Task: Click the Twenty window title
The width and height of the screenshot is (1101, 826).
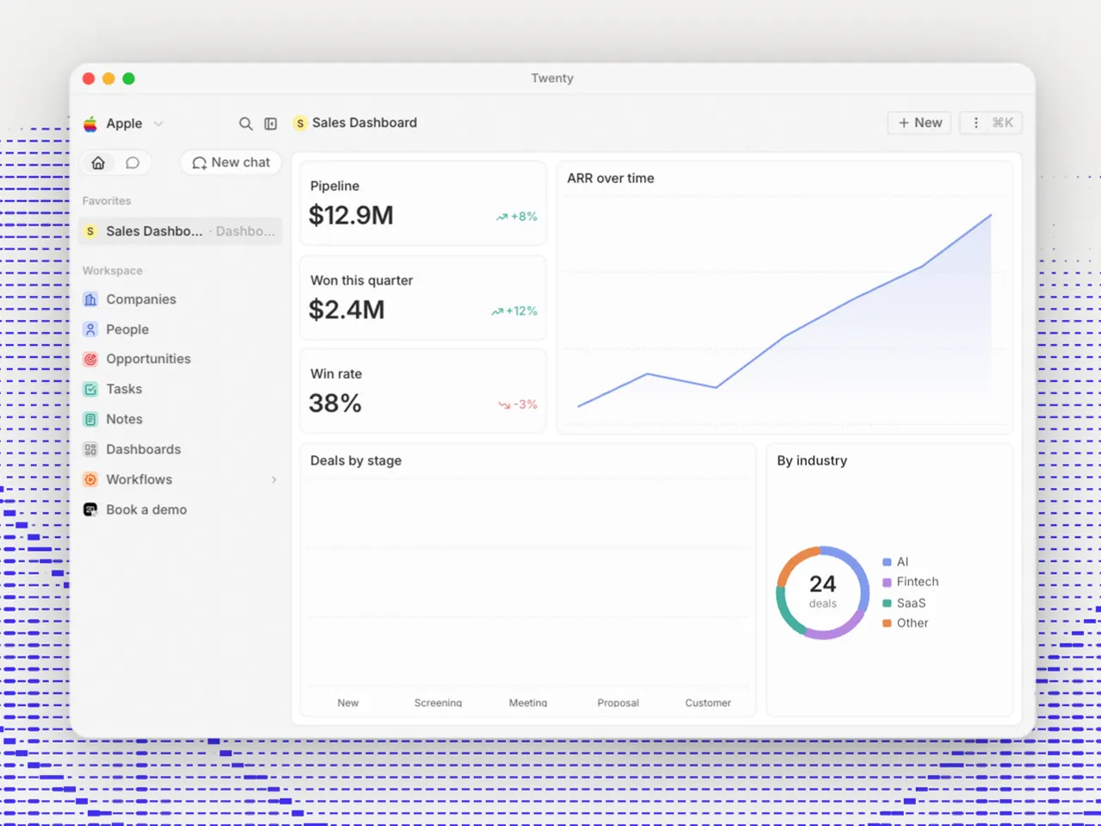Action: pyautogui.click(x=552, y=78)
